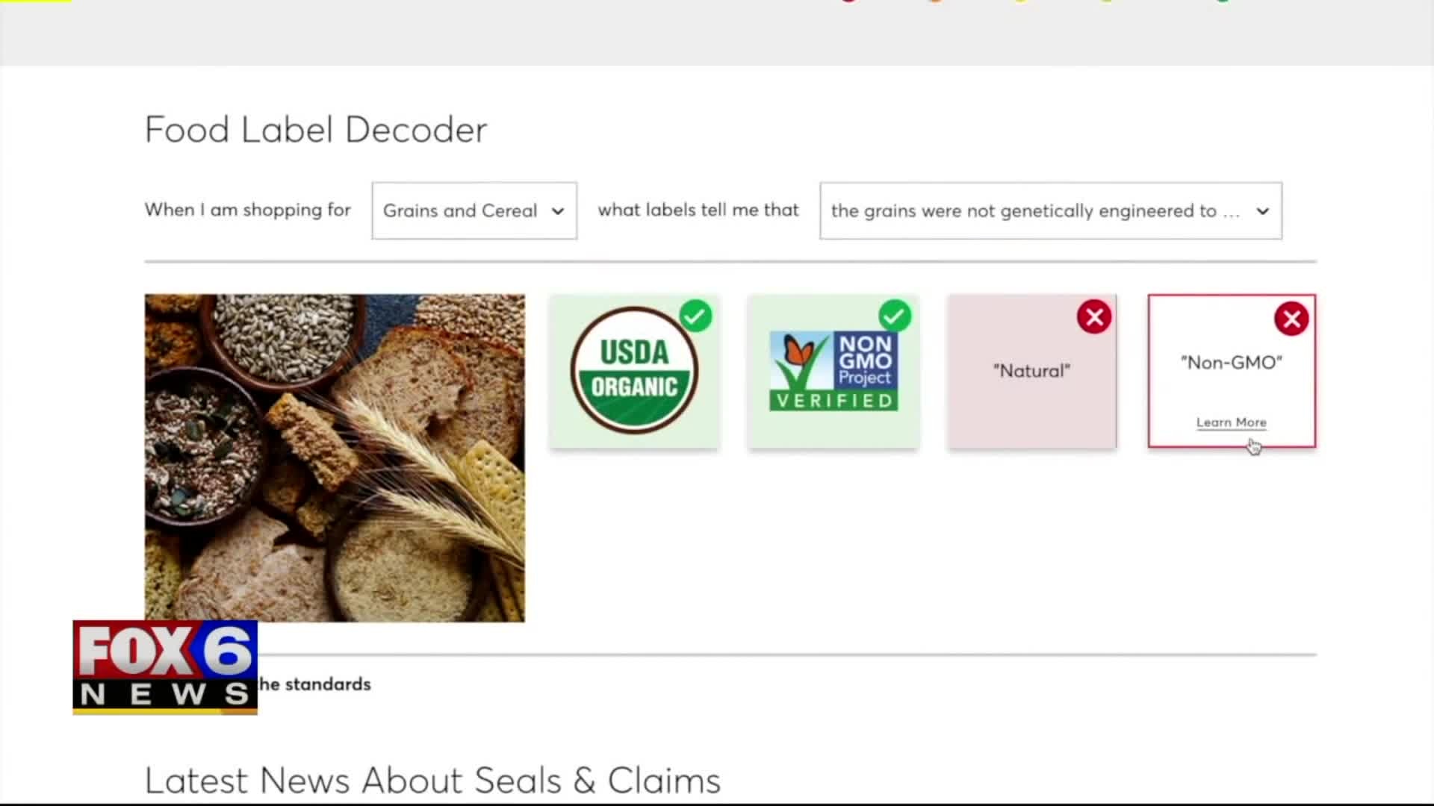Click the grains and bread photo
1434x806 pixels.
[x=335, y=457]
